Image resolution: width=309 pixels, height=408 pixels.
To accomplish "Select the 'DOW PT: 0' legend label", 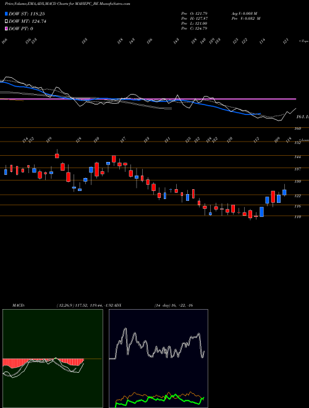I will coord(21,28).
